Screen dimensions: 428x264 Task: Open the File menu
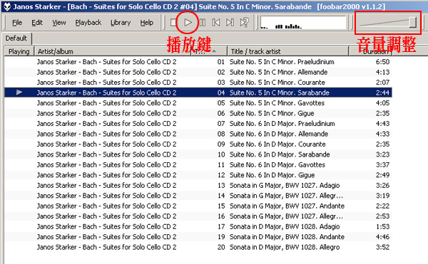17,23
